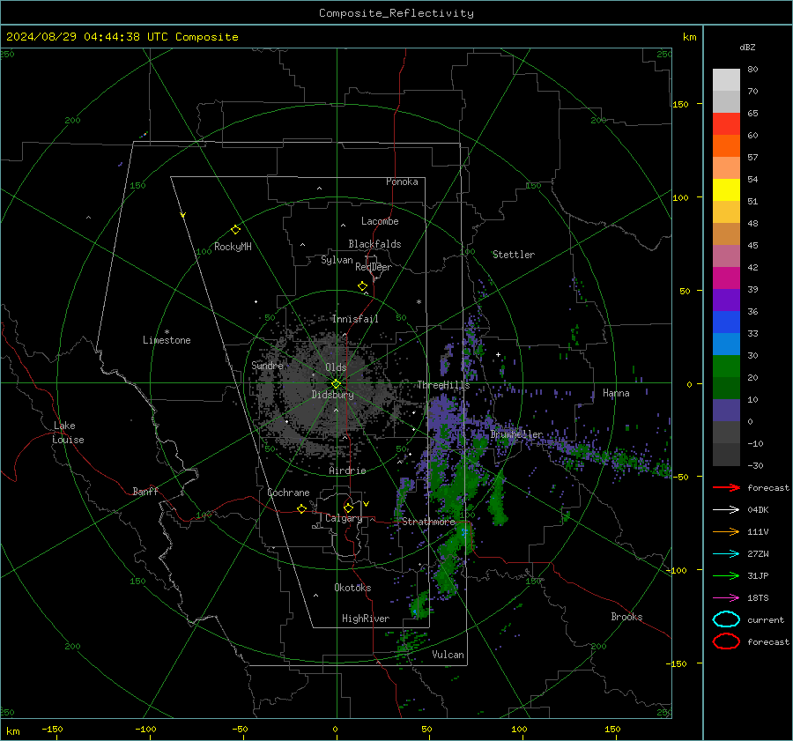Viewport: 793px width, 741px height.
Task: Click yellow diamond marker below RedDeer
Action: point(362,286)
